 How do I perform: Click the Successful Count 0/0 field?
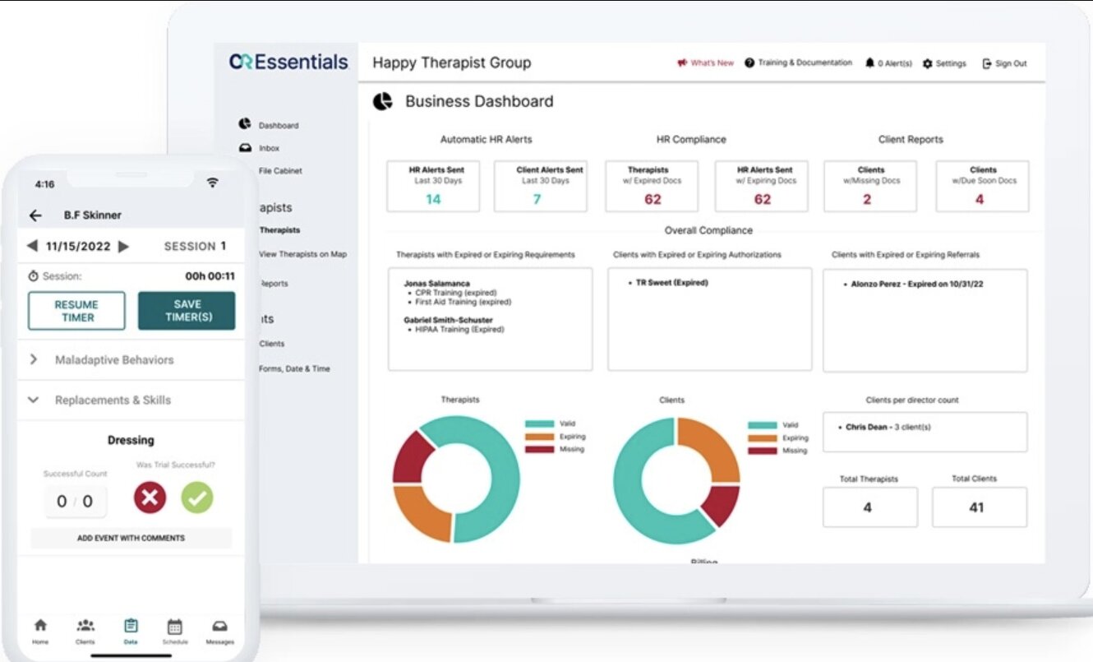75,502
